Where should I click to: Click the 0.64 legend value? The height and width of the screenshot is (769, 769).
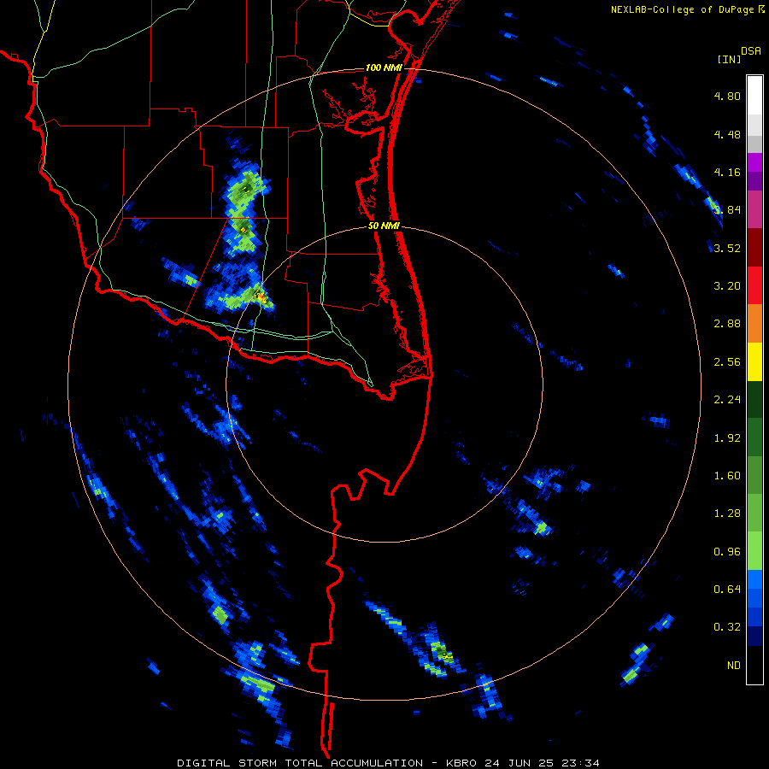(x=727, y=590)
